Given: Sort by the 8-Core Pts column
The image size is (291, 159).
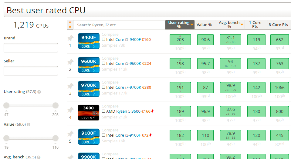Looking at the screenshot, I should pos(279,25).
